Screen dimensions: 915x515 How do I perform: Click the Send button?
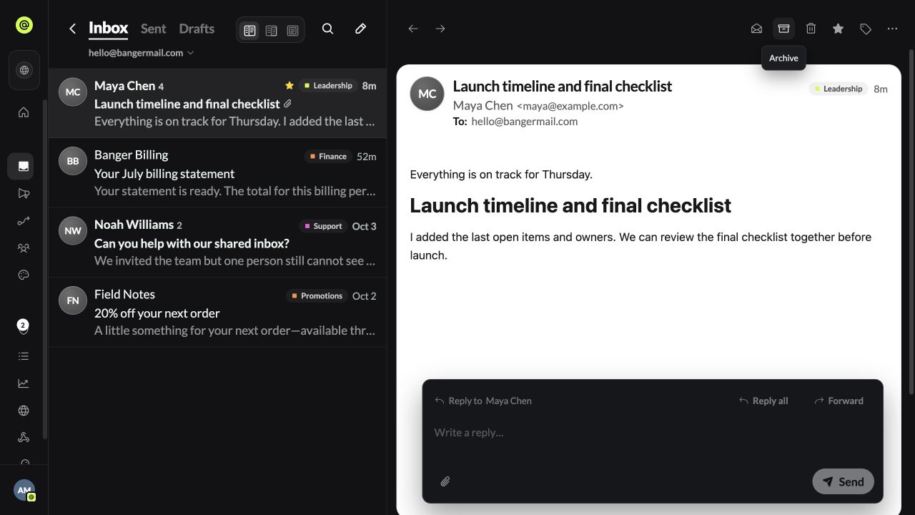843,481
